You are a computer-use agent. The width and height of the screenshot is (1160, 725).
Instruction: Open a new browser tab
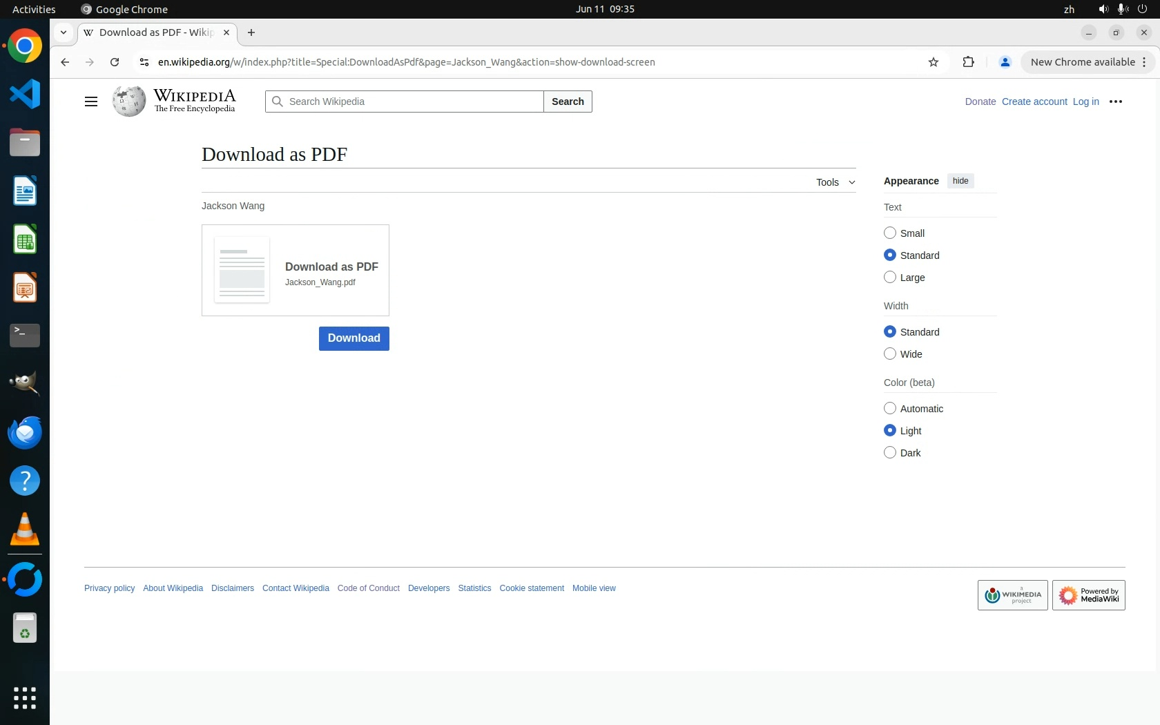[x=251, y=32]
